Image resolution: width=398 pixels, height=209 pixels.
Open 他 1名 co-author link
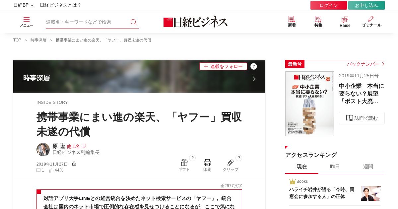(73, 146)
